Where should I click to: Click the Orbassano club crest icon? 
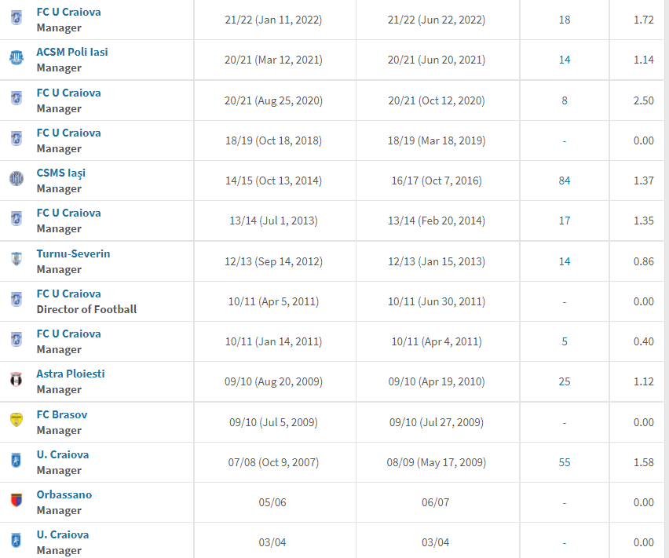[16, 500]
